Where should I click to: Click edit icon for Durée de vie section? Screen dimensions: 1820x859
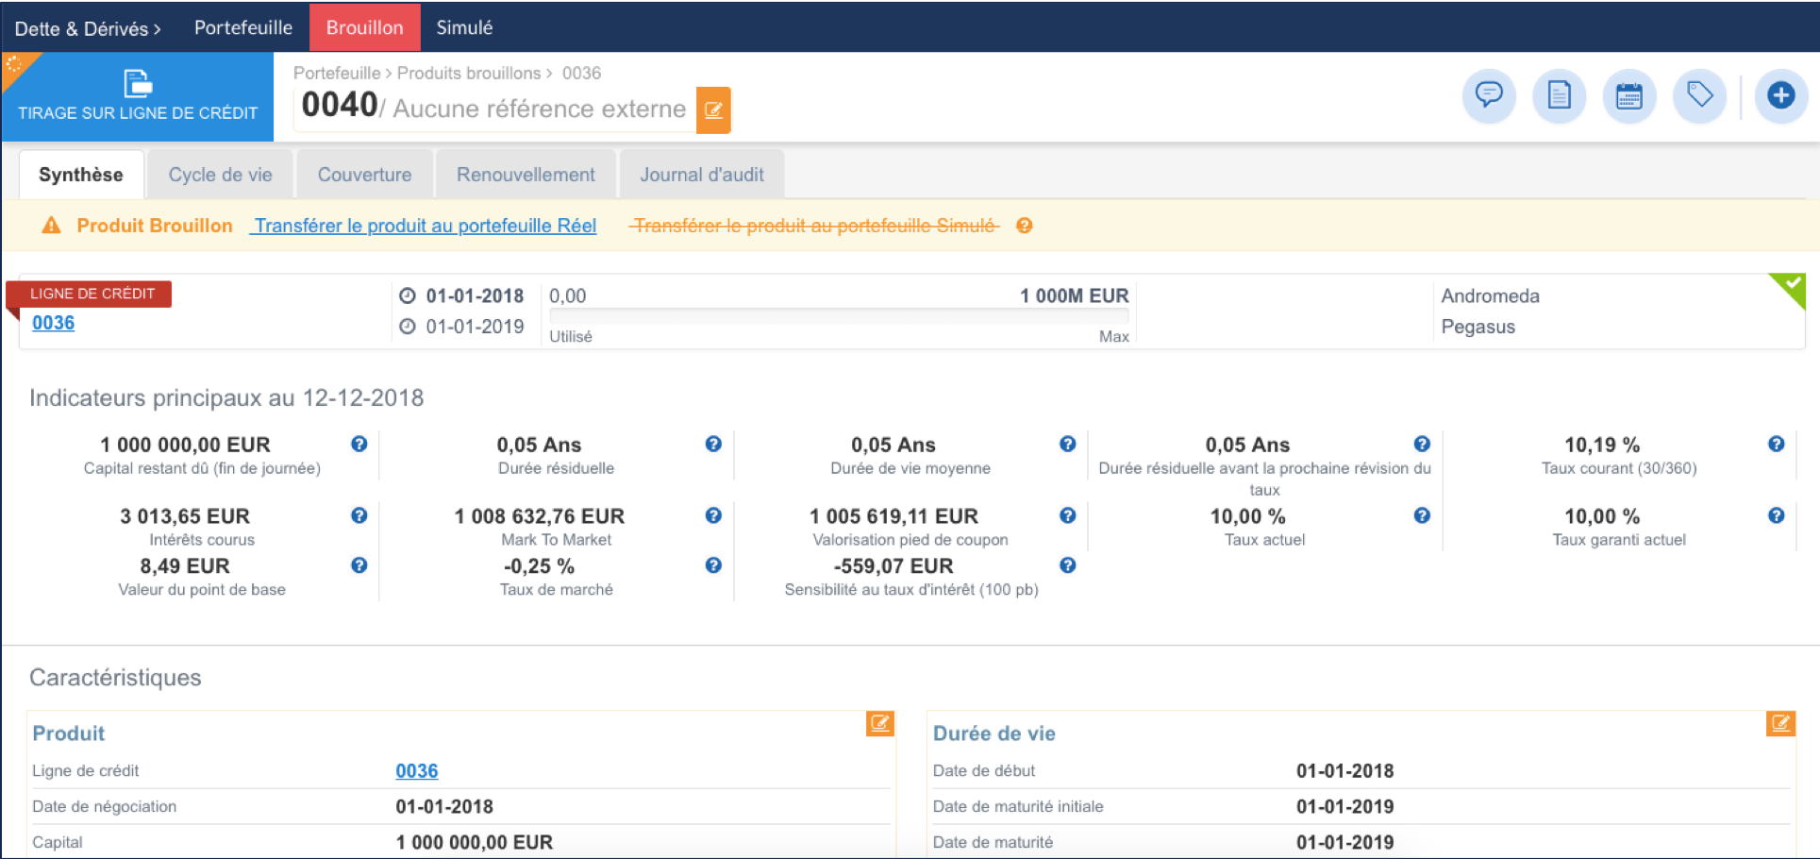[1779, 724]
